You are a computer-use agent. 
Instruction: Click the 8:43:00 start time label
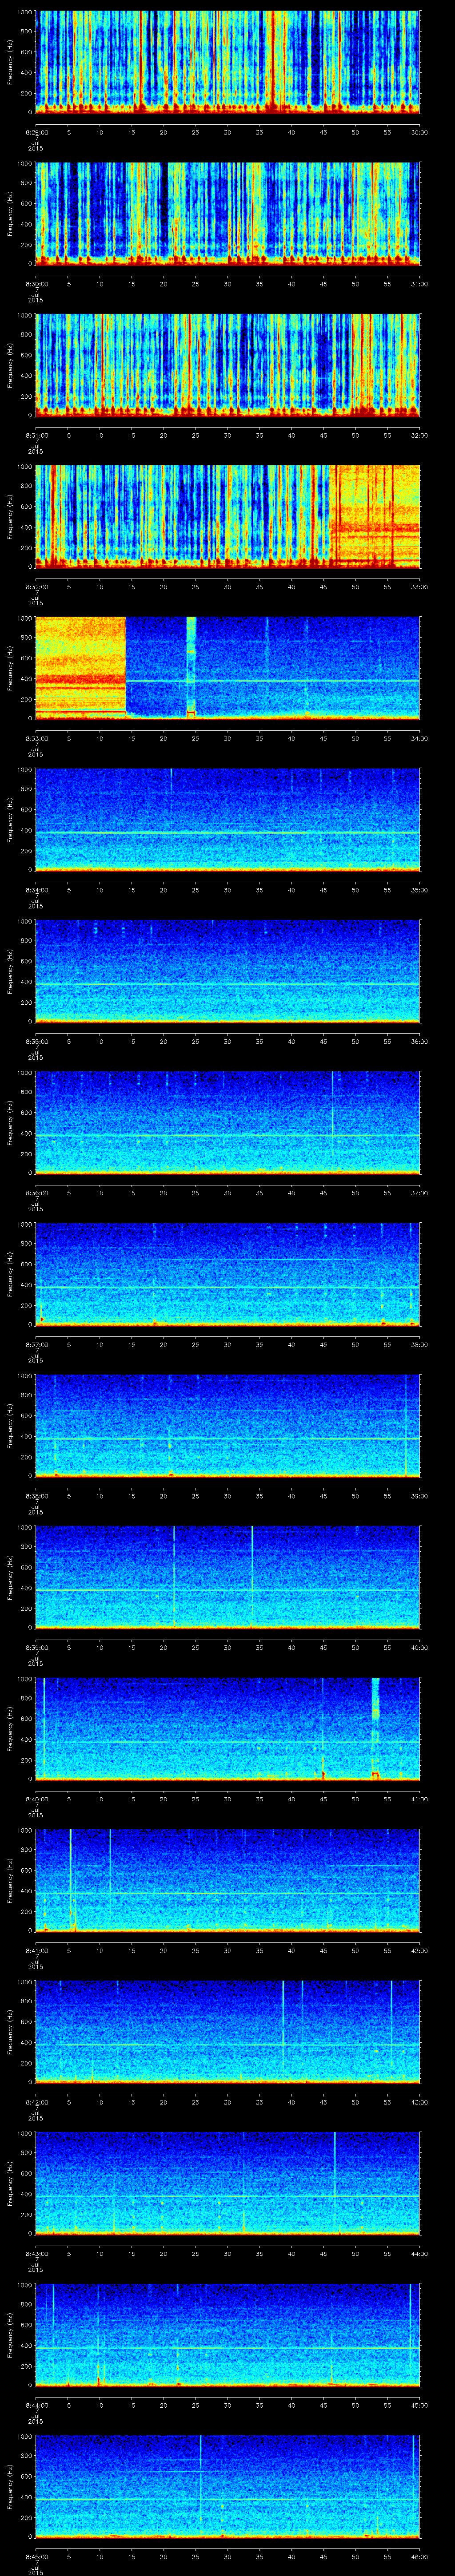[x=36, y=2253]
